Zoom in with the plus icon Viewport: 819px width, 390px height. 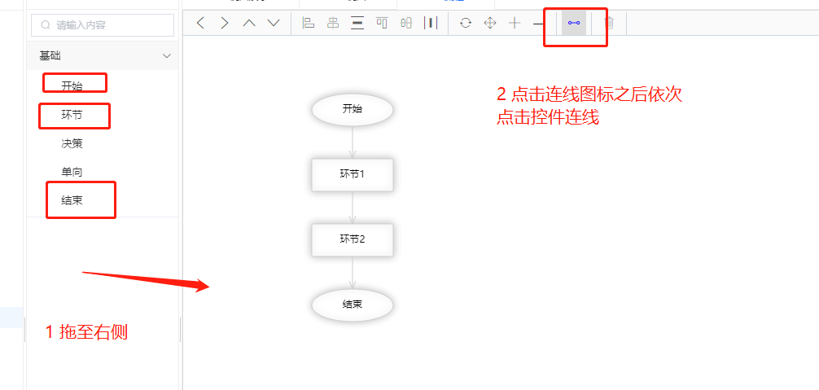515,23
